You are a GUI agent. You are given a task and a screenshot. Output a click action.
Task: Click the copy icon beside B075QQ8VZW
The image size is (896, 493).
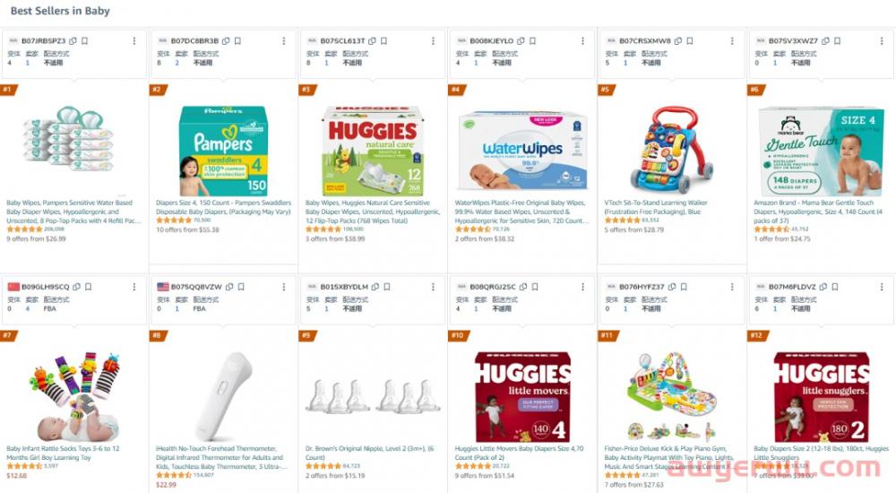229,287
